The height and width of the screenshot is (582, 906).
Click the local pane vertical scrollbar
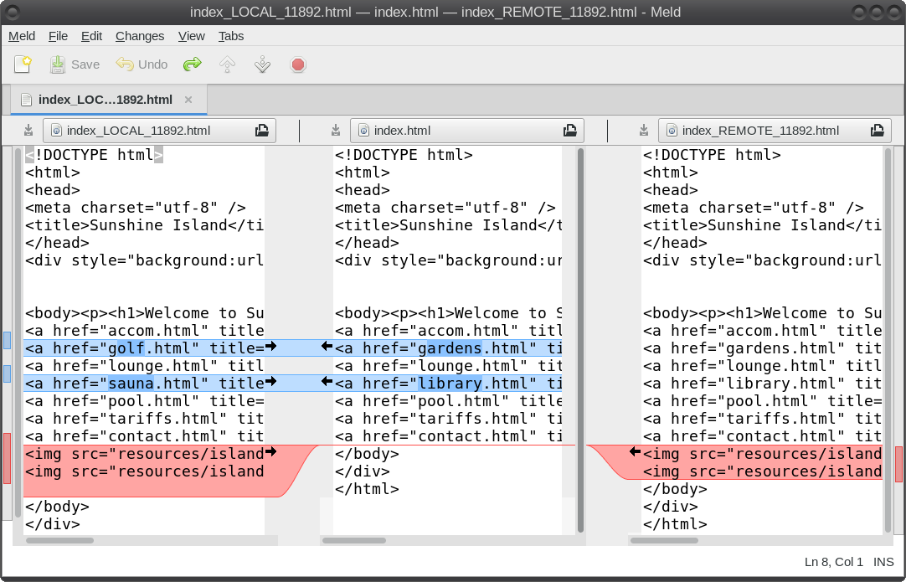[x=18, y=332]
